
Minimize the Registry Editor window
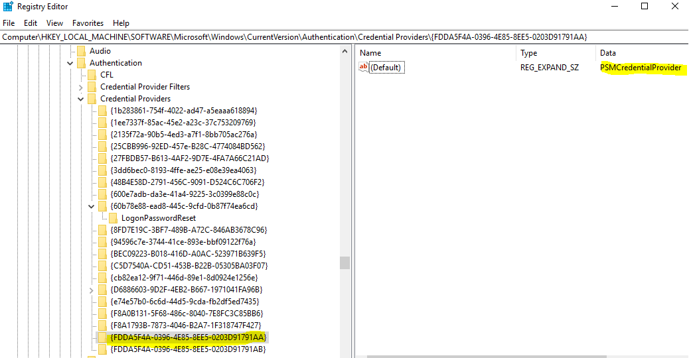(615, 6)
